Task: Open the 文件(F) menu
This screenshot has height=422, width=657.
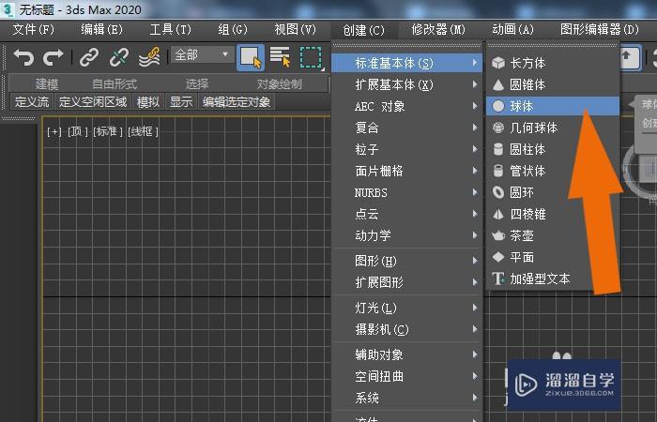Action: click(34, 30)
